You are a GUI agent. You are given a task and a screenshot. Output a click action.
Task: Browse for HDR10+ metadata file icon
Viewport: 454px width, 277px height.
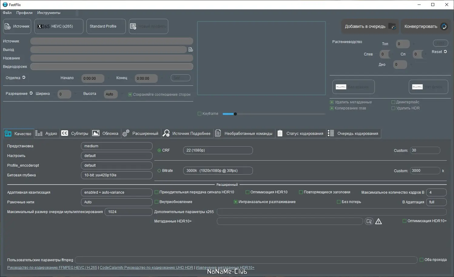point(369,221)
